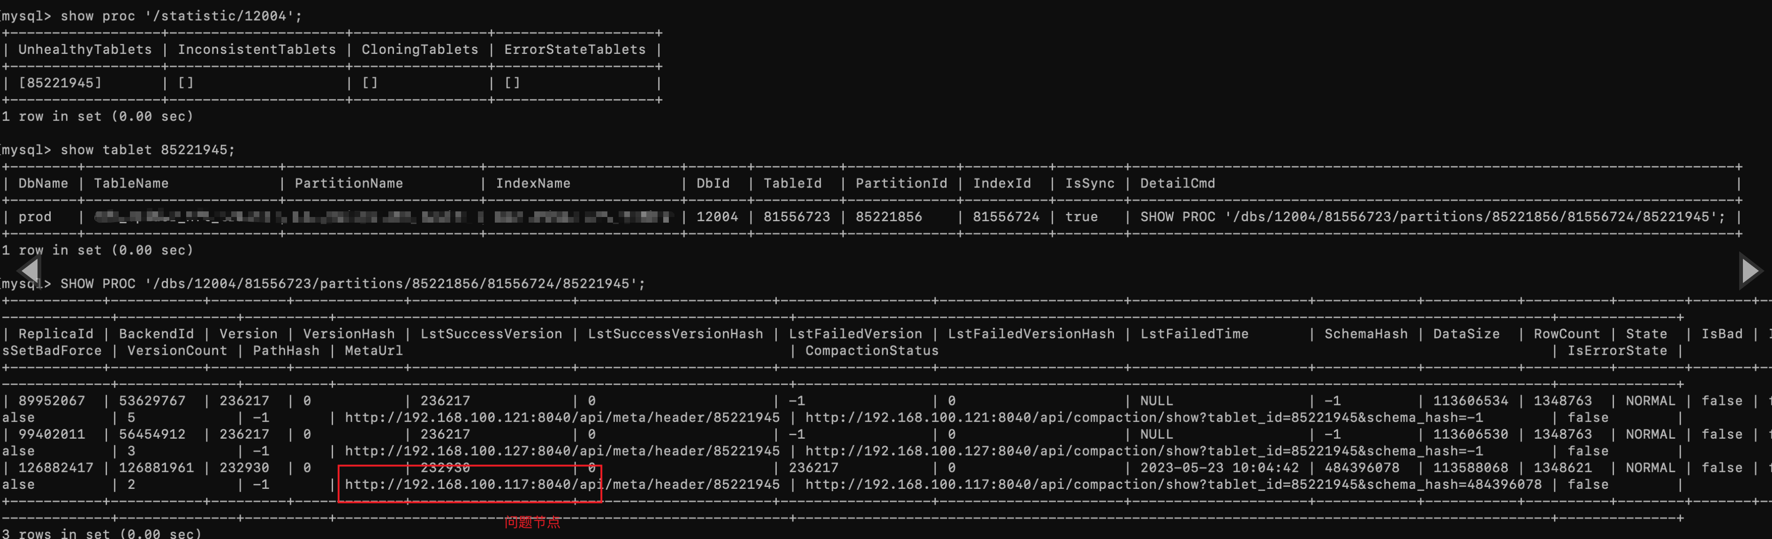Click the SHOW PROC DetailCmd value text

tap(1431, 217)
